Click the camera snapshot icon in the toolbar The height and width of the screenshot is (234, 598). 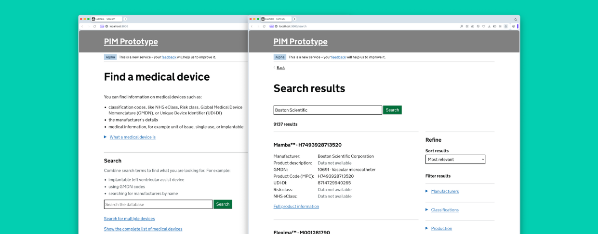(x=473, y=26)
